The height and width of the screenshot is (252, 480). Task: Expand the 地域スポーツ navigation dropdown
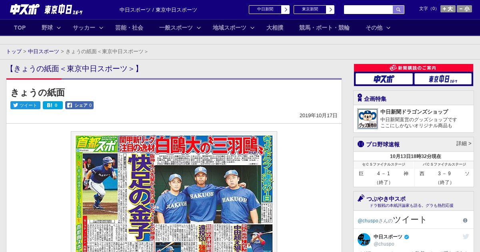234,28
